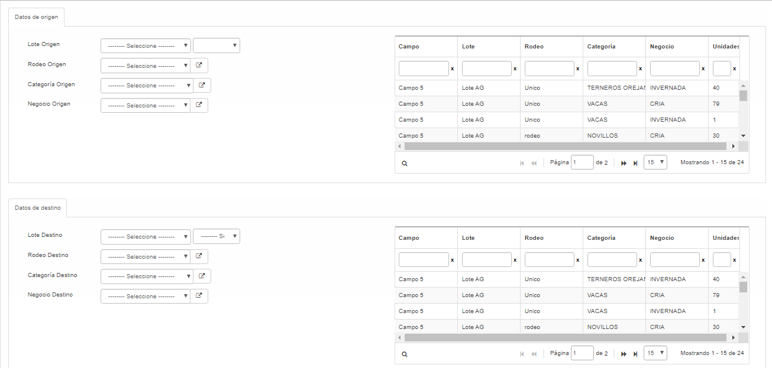Open external link icon beside Rodeo Origen
The width and height of the screenshot is (772, 368).
199,66
